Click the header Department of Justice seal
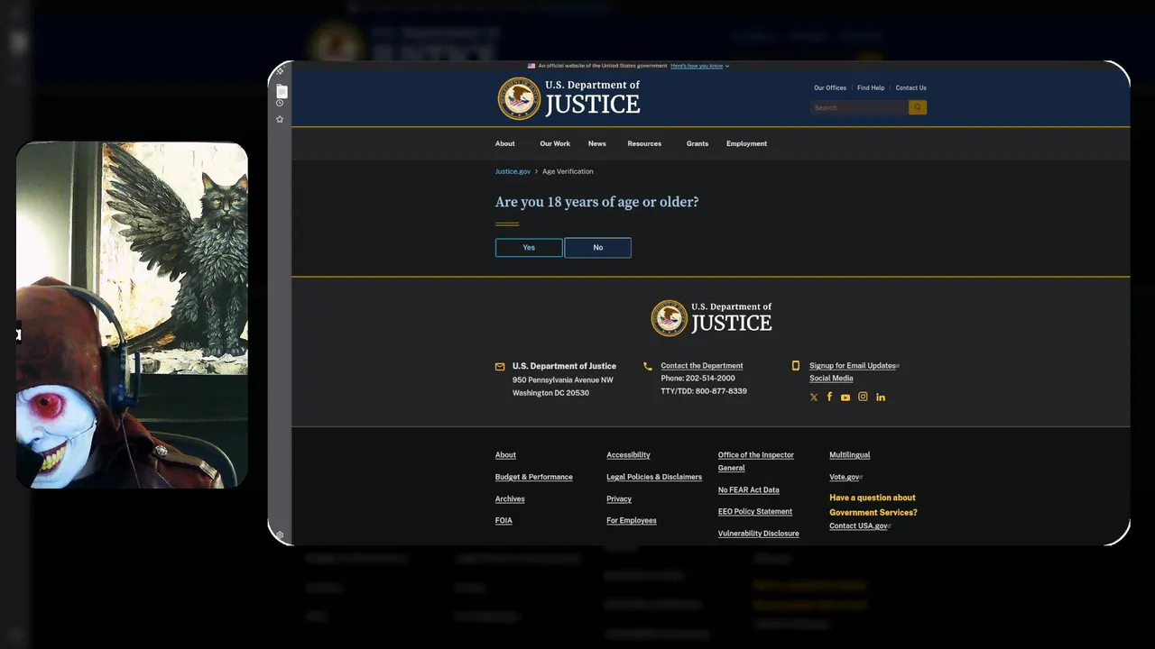This screenshot has height=649, width=1155. 519,98
